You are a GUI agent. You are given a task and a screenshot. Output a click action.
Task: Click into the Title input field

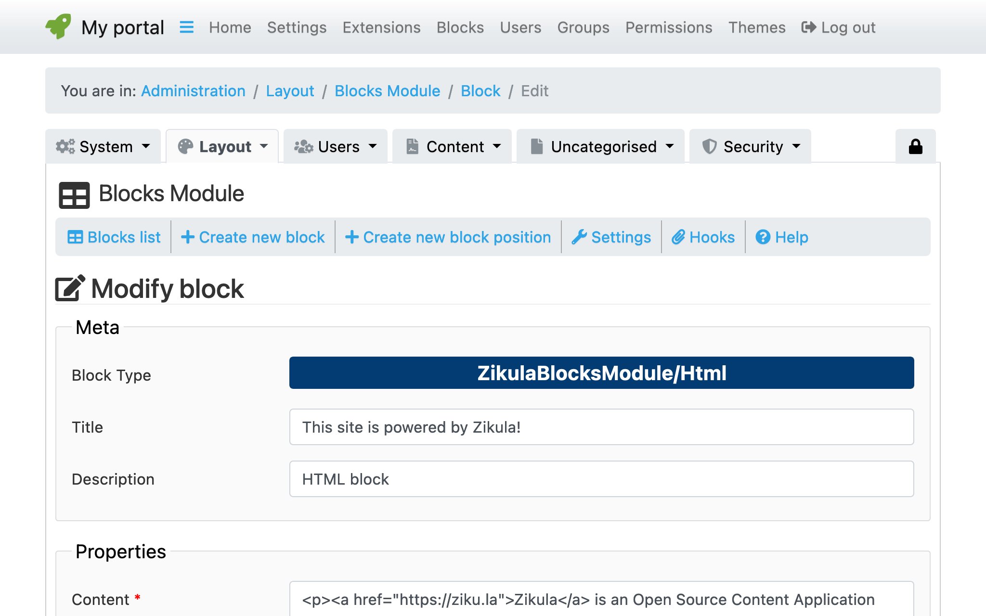[601, 427]
